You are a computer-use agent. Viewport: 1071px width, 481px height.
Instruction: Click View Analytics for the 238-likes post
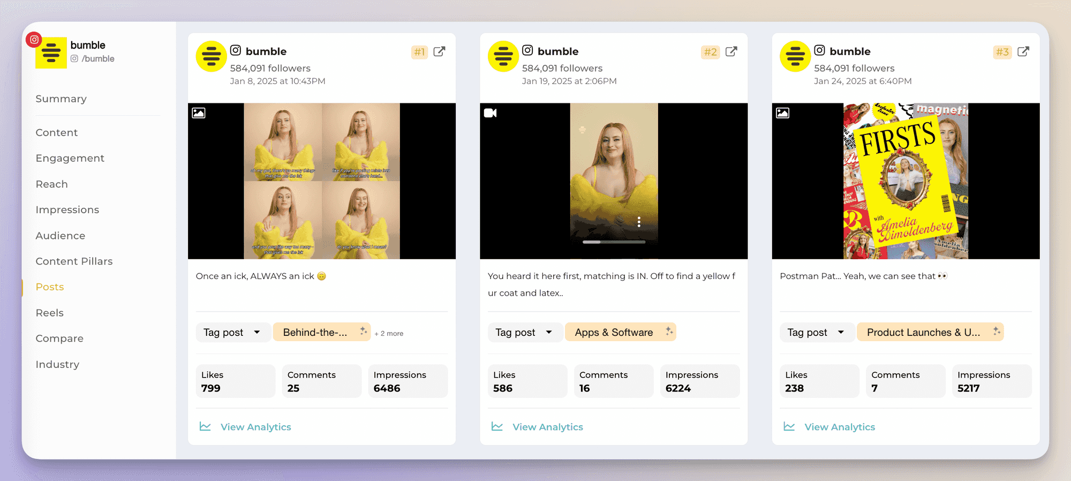840,427
